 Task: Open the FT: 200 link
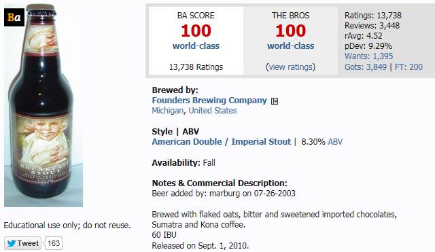(408, 67)
